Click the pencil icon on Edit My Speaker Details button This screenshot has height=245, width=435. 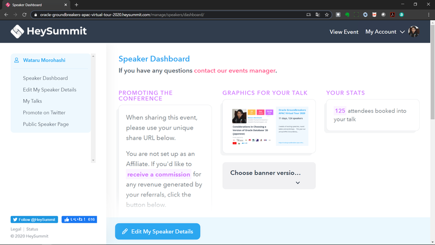pos(125,231)
